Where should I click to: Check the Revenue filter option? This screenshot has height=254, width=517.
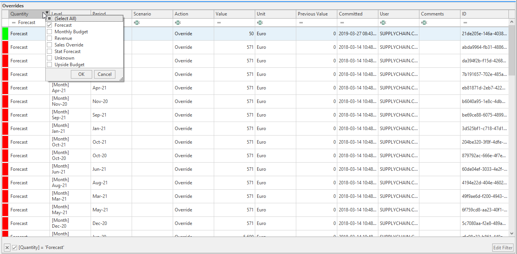coord(49,38)
